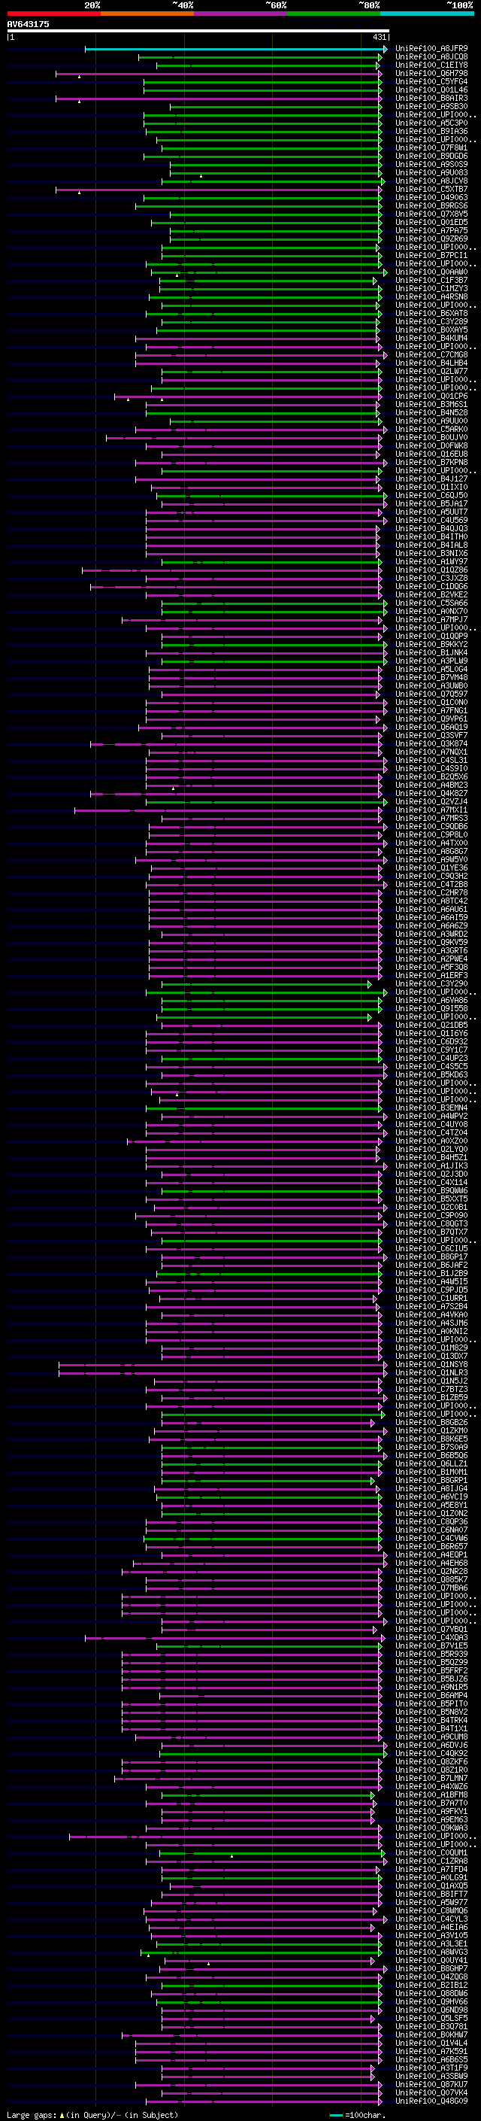Select the UniRef100_Q01ED5 label
Screen dimensions: 481x2121
431,222
